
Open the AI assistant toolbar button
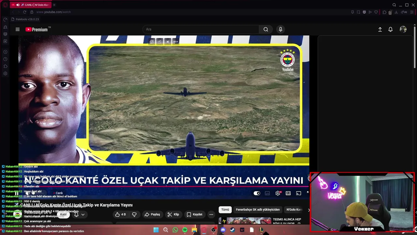click(x=404, y=12)
